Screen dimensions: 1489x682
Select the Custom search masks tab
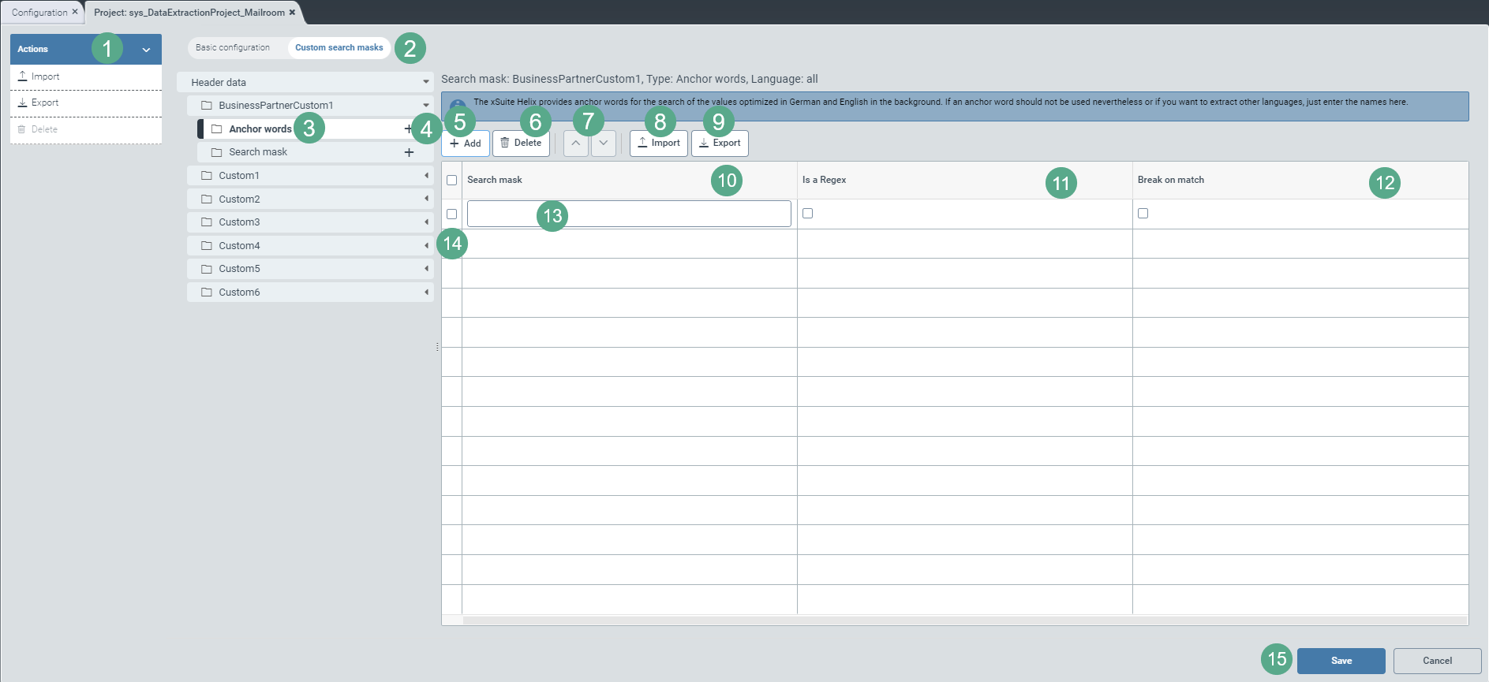pyautogui.click(x=339, y=47)
